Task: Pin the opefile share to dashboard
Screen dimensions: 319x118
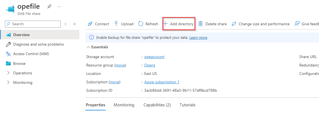Action: tap(49, 6)
